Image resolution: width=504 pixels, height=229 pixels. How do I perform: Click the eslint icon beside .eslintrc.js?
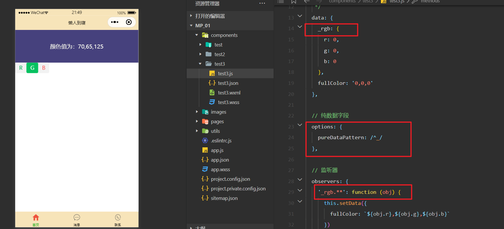click(205, 141)
